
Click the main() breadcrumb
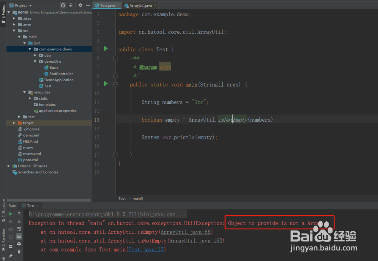coord(138,199)
